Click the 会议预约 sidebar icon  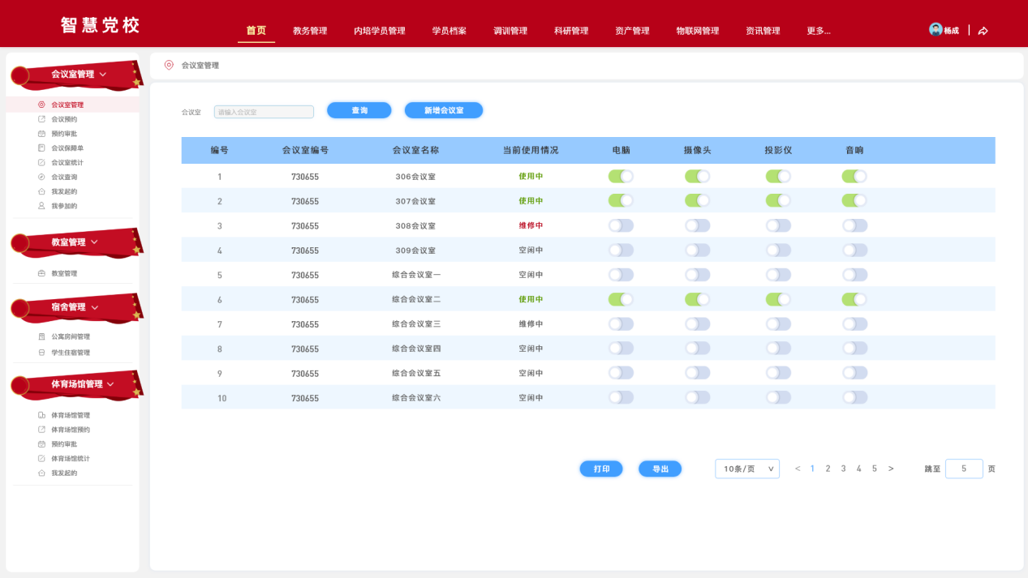(41, 119)
